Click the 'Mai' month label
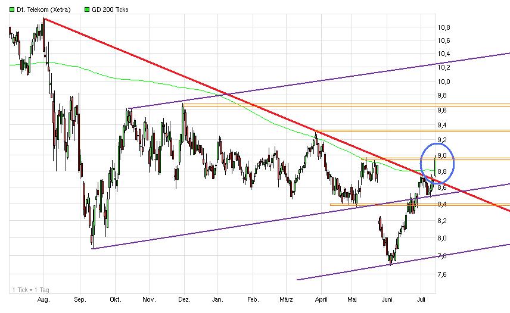Image resolution: width=510 pixels, height=313 pixels. click(352, 300)
